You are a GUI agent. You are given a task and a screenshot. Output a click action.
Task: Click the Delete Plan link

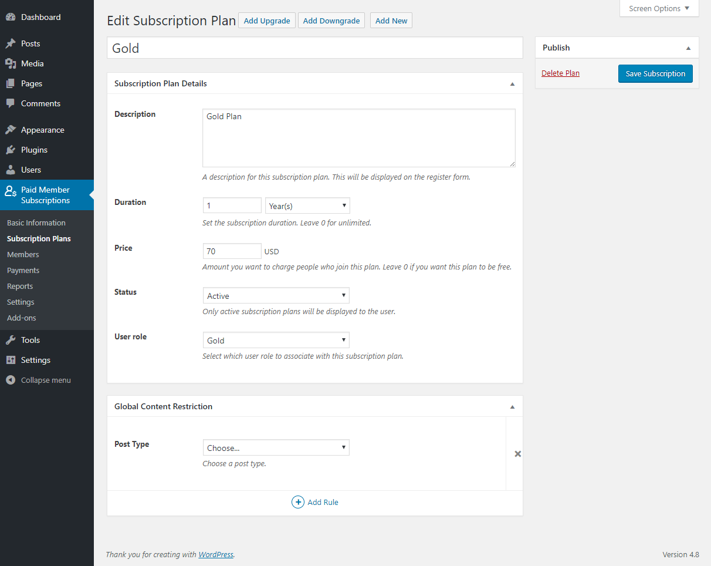tap(560, 73)
